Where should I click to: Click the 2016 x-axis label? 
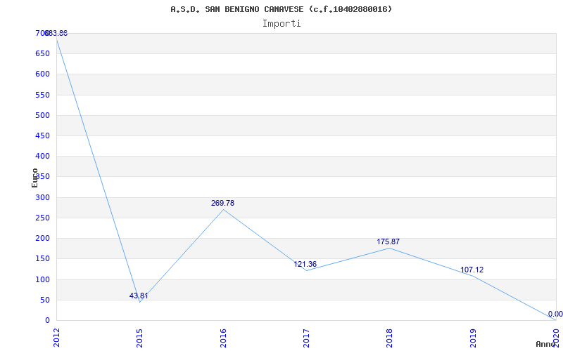tap(223, 338)
